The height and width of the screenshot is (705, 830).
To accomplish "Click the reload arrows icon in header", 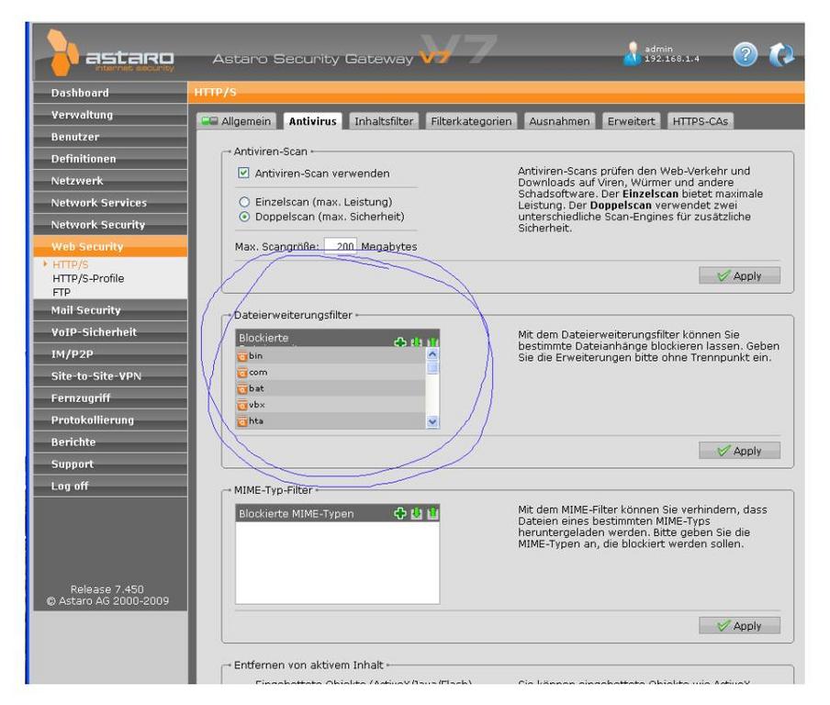I will (781, 54).
